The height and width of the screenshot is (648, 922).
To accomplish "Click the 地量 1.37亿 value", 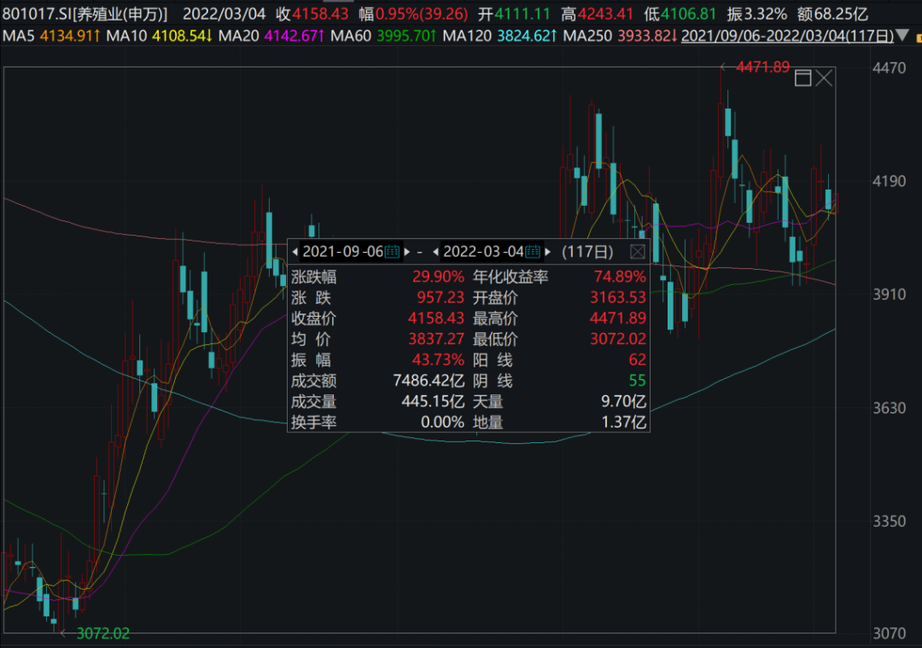I will 623,423.
